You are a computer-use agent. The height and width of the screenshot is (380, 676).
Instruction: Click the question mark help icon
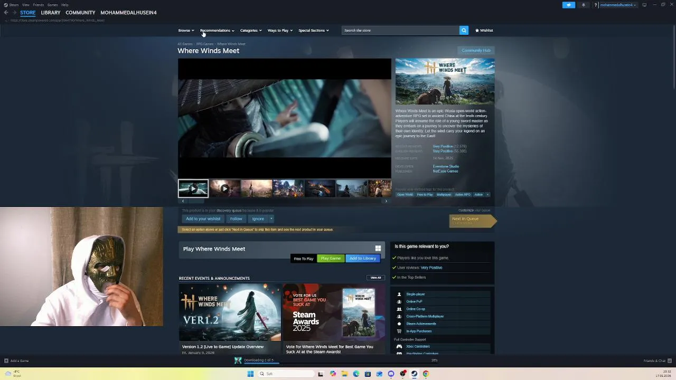pyautogui.click(x=596, y=5)
